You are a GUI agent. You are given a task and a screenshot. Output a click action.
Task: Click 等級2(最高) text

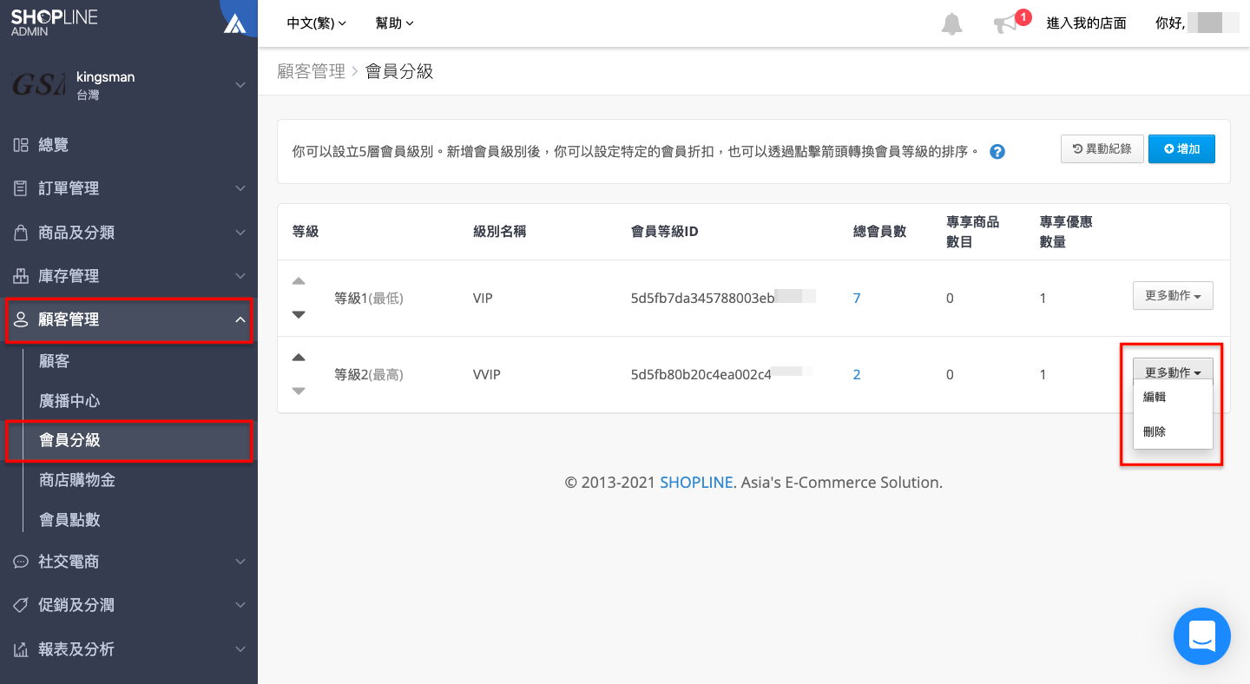tap(369, 374)
